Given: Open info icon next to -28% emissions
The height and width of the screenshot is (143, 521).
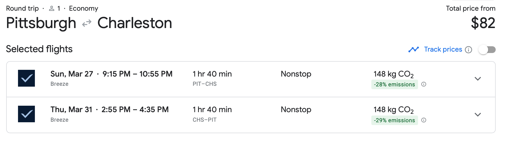Looking at the screenshot, I should point(424,84).
